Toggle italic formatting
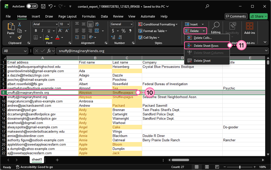 [42, 31]
